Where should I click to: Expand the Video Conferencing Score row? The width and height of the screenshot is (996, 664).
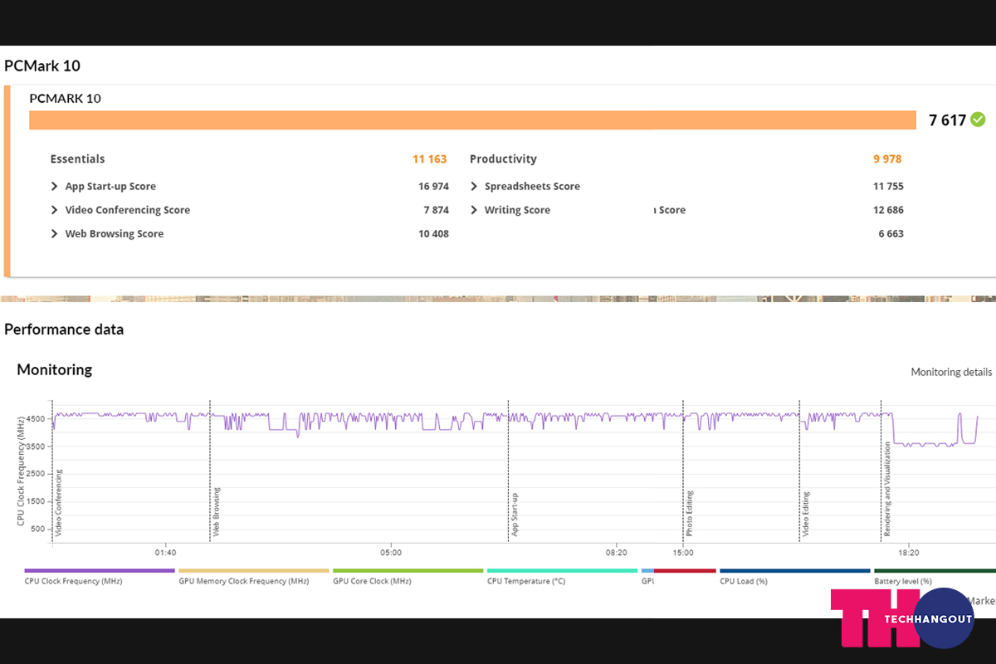pyautogui.click(x=55, y=210)
